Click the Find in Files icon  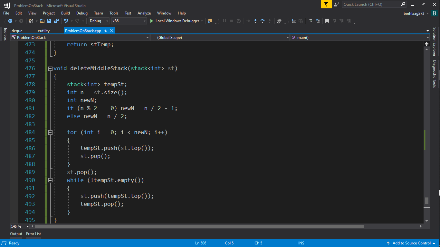(210, 21)
